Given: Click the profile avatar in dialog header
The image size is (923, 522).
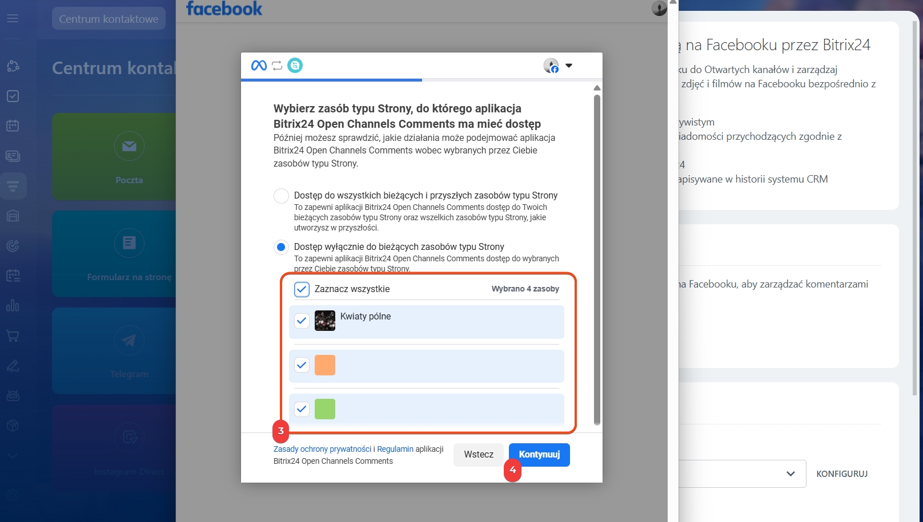Looking at the screenshot, I should click(551, 66).
